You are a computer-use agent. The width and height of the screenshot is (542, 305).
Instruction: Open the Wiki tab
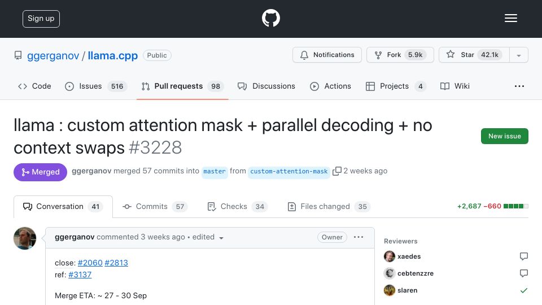455,86
